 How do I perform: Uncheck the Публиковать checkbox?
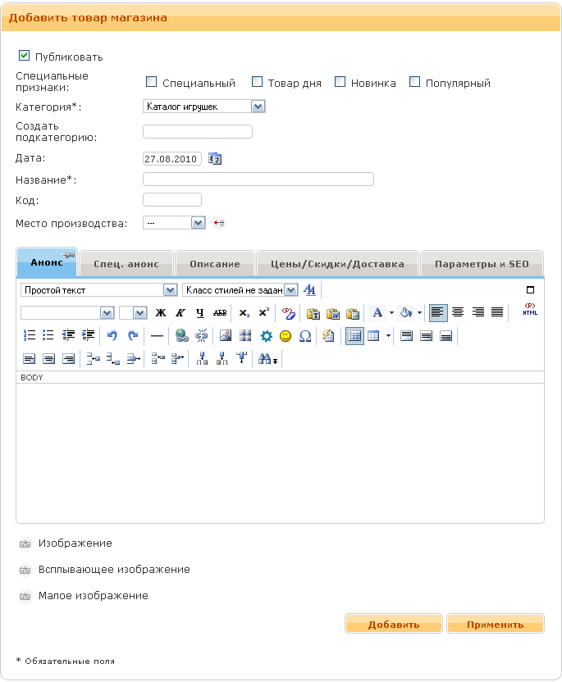24,57
